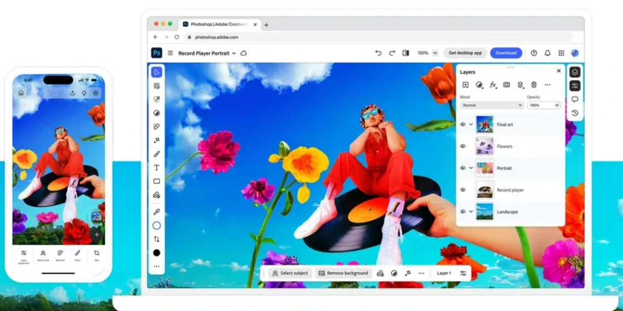Click the black foreground color swatch
Viewport: 623px width, 311px height.
pos(156,253)
